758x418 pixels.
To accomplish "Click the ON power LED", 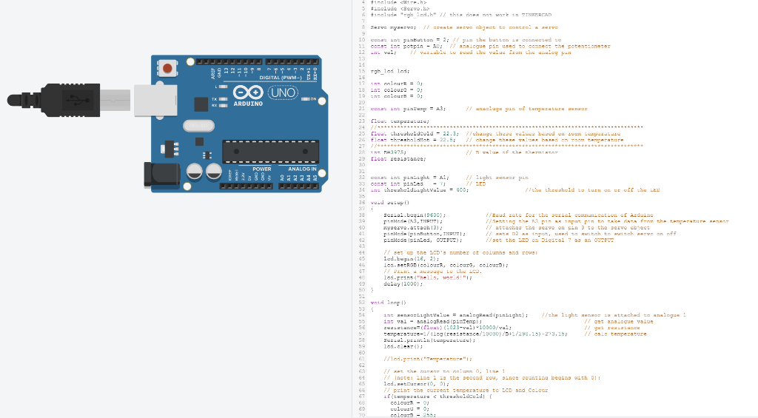I will (305, 99).
